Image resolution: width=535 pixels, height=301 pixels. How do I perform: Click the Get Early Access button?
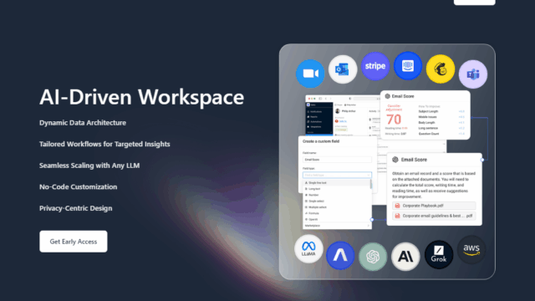tap(74, 242)
